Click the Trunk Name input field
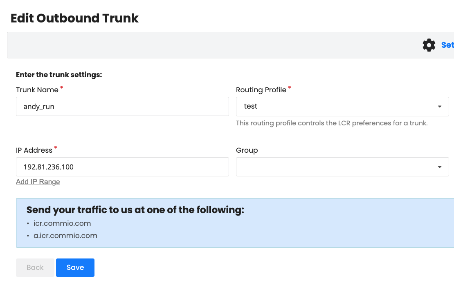Screen dimensions: 454x294 click(x=122, y=107)
